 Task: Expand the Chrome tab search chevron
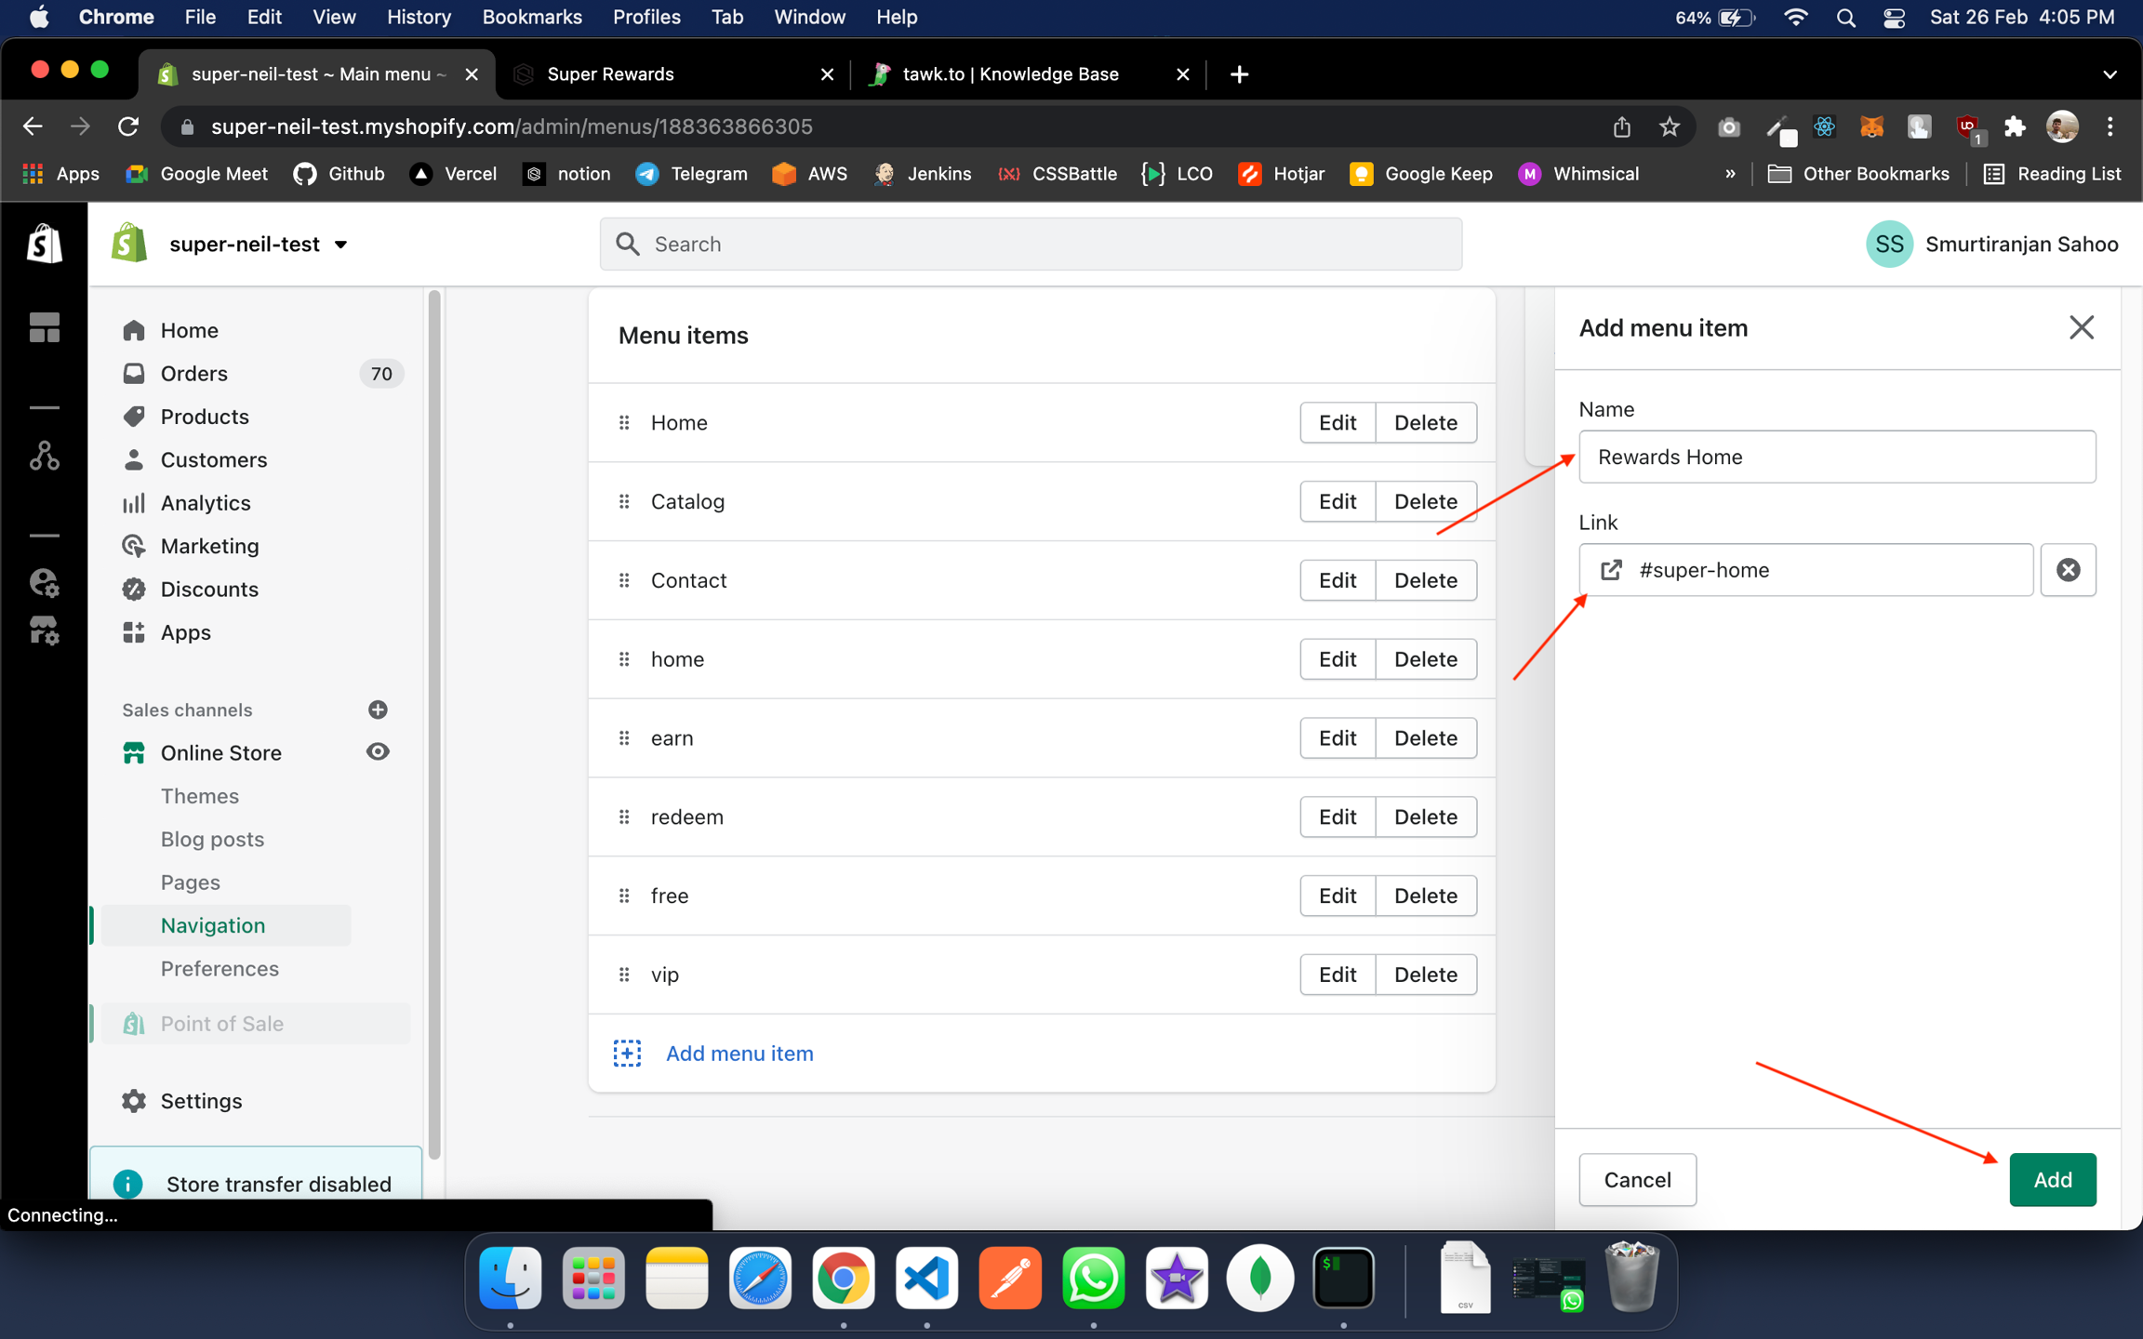click(2110, 74)
